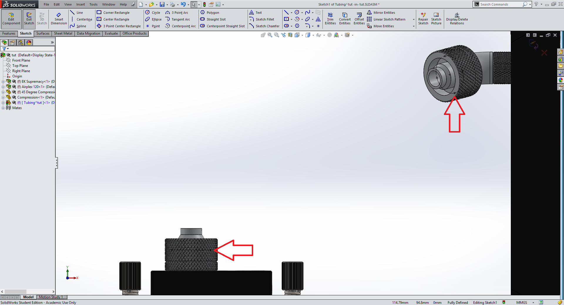Image resolution: width=564 pixels, height=305 pixels.
Task: Click the Edit Component button
Action: 11,19
